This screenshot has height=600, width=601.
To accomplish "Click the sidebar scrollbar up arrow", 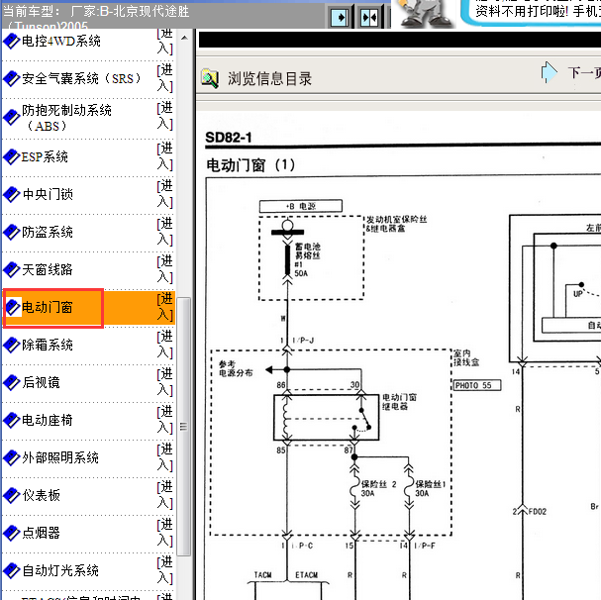I will 184,38.
